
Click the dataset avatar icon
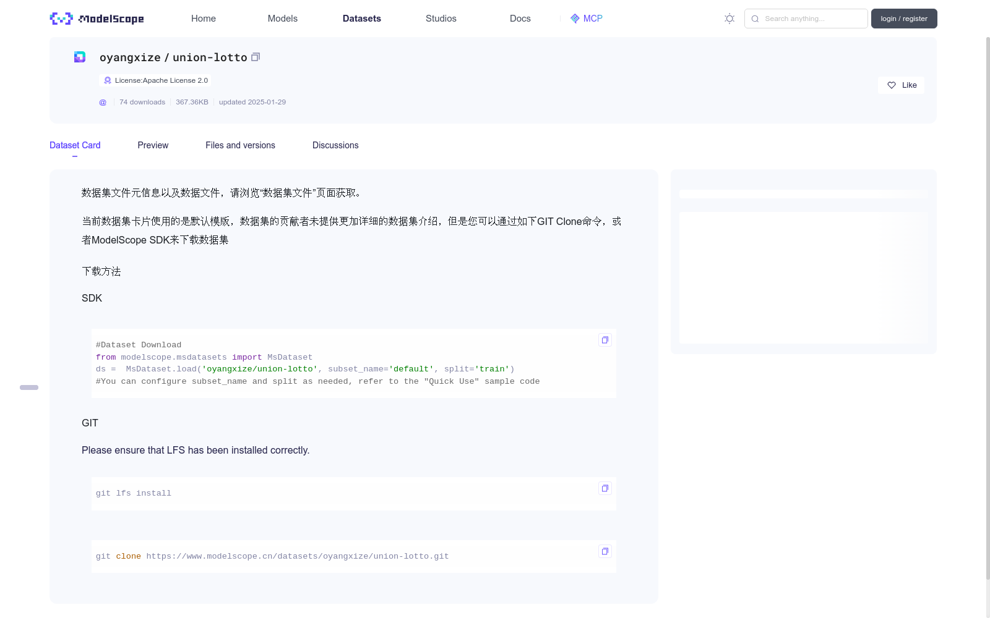click(80, 57)
